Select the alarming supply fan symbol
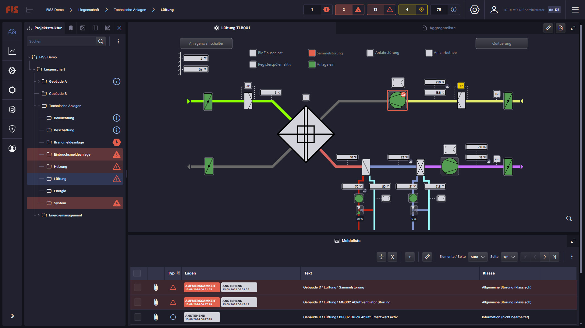 [397, 100]
